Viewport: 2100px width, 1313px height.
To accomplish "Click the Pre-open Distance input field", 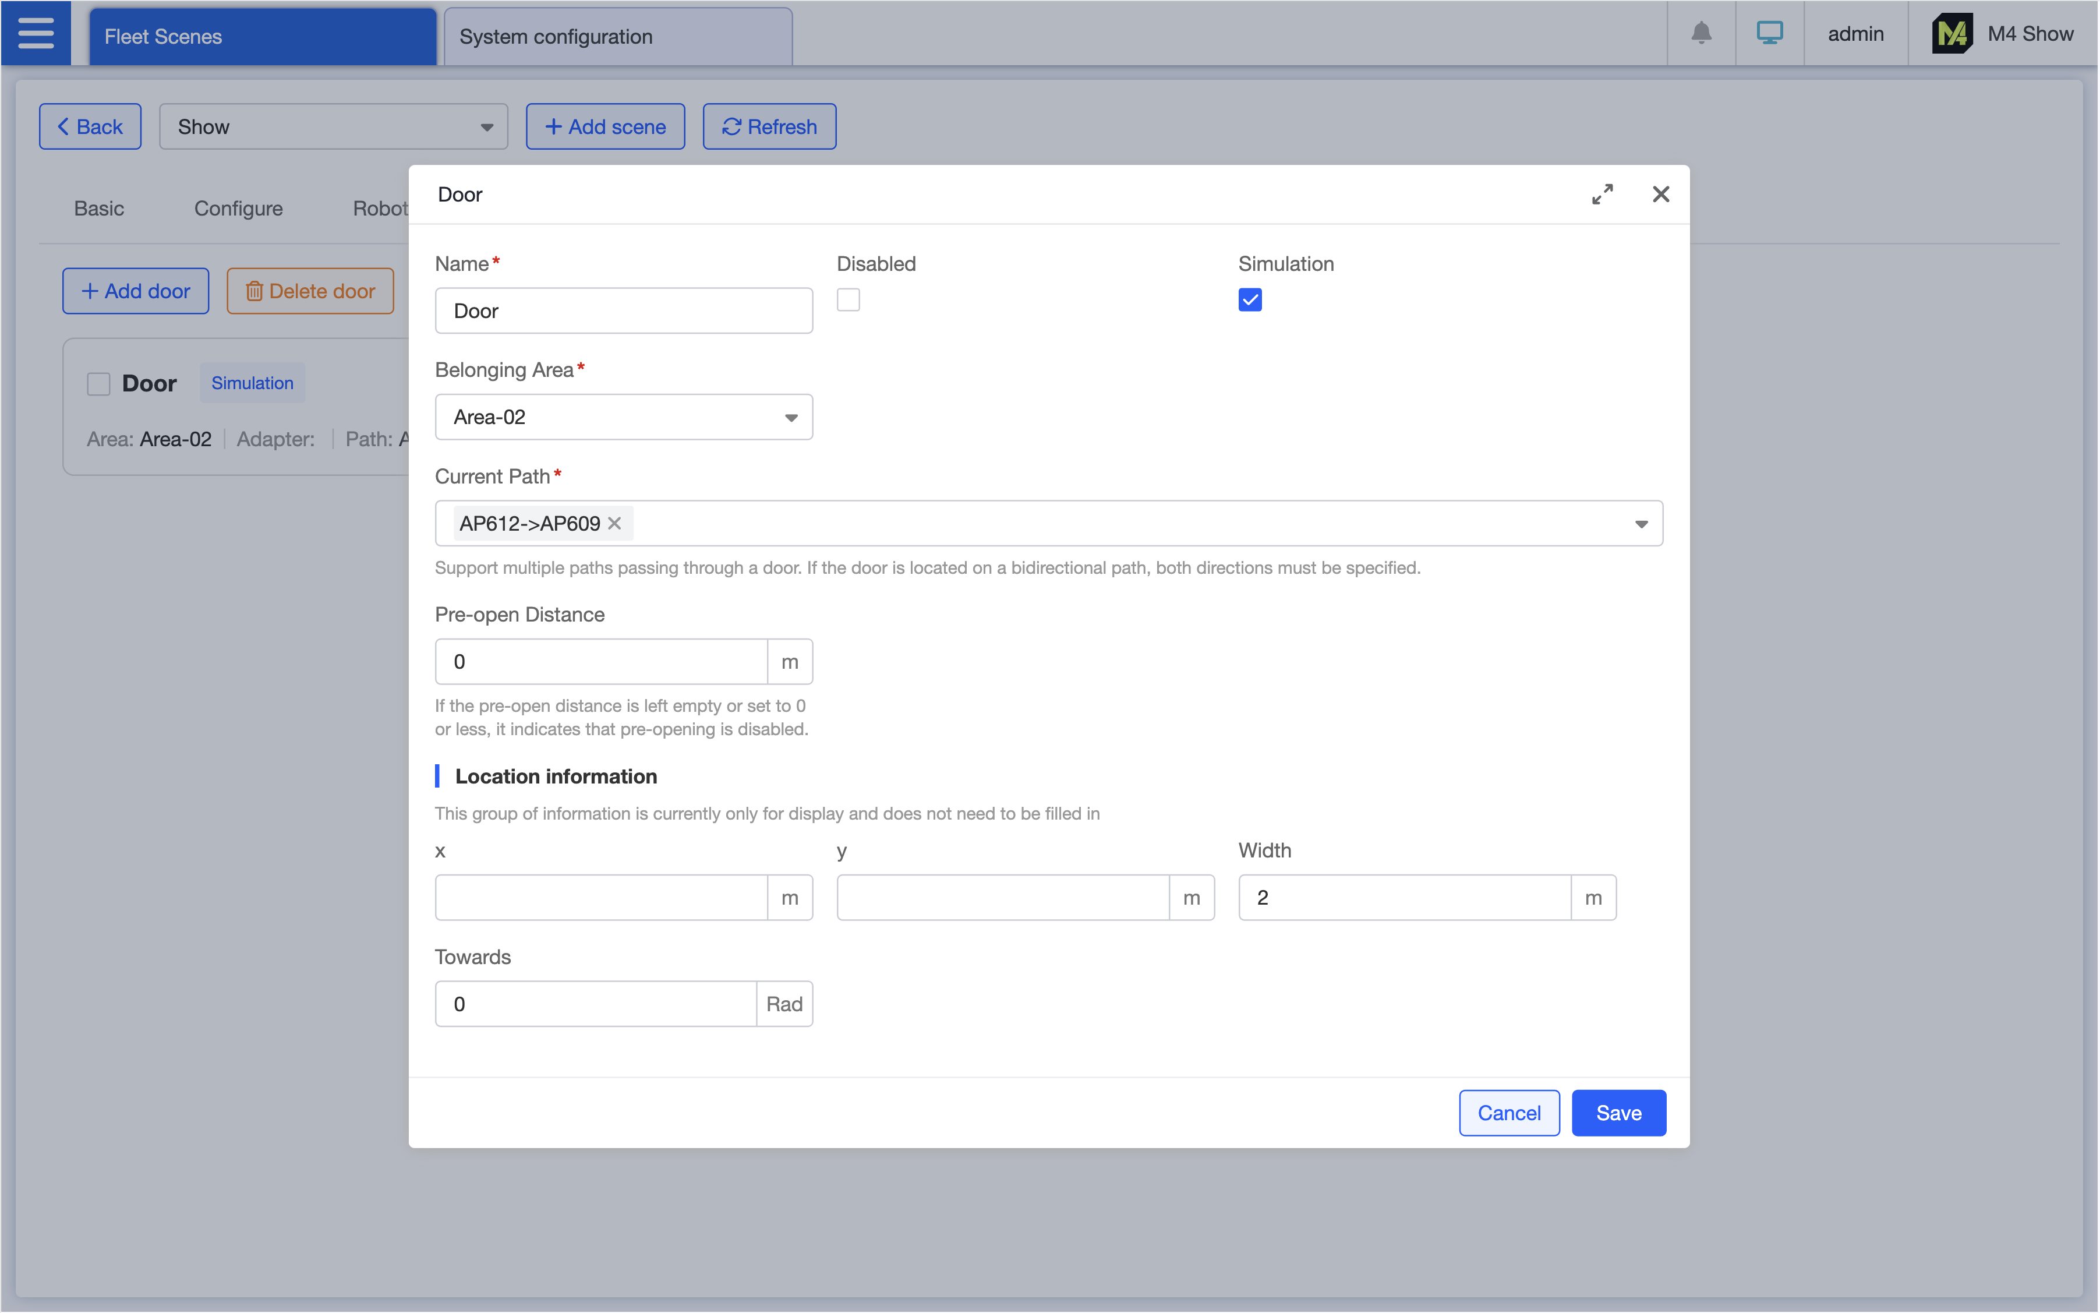I will 601,662.
